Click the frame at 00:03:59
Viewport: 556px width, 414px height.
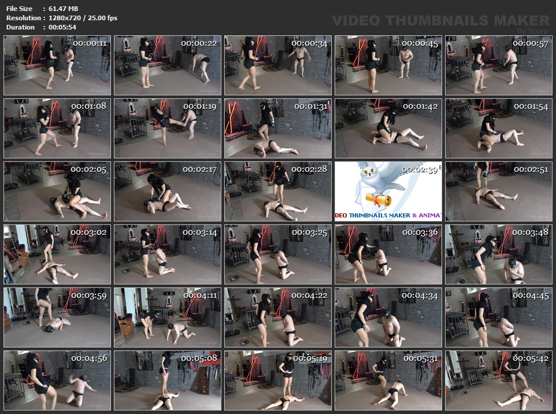point(57,317)
